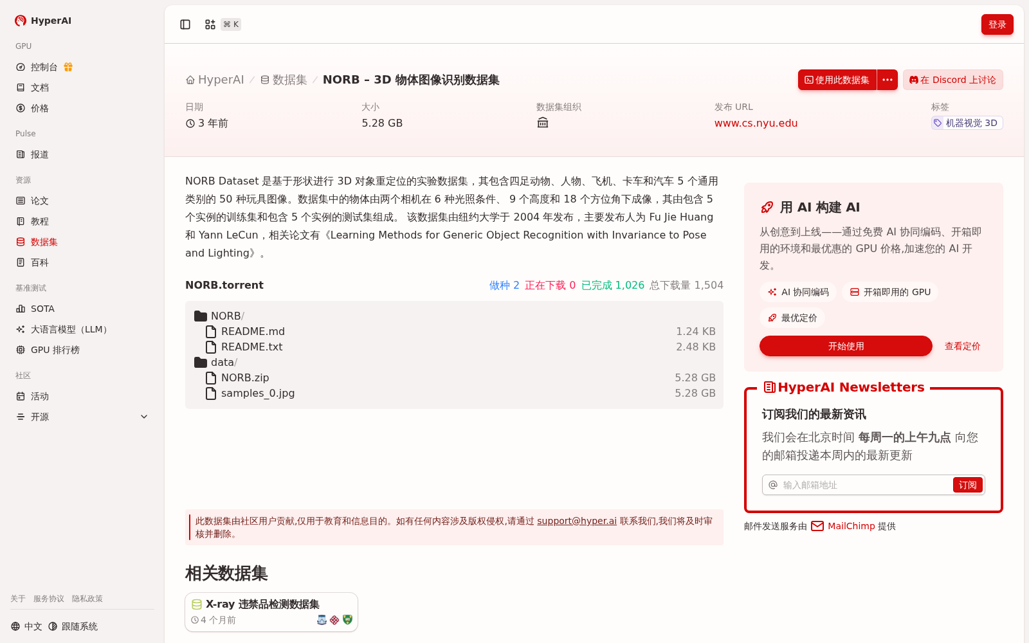The image size is (1029, 643).
Task: Click the 登录 button
Action: (x=997, y=24)
